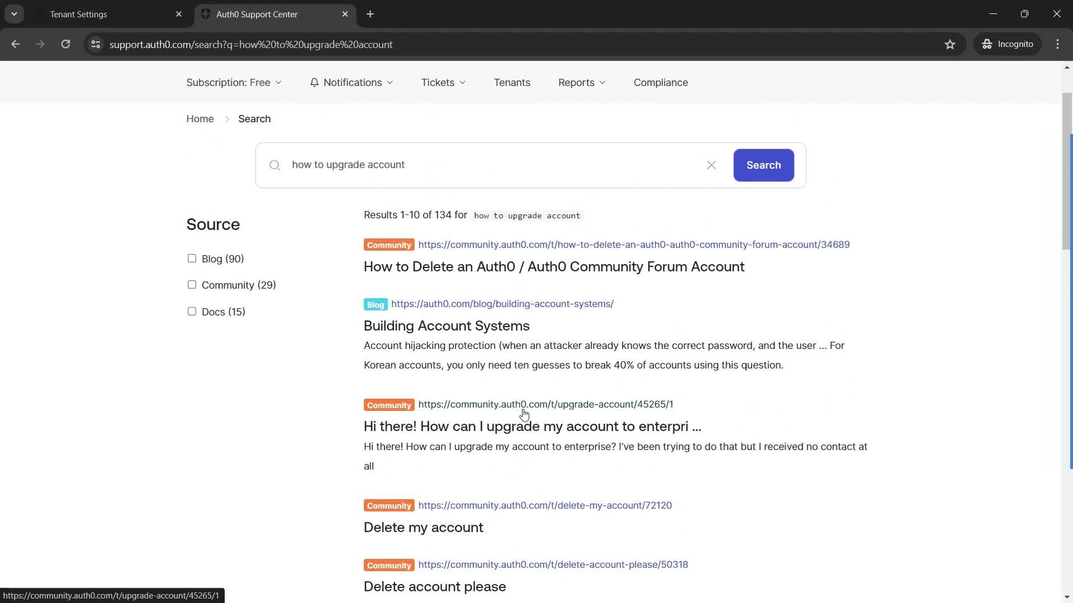Image resolution: width=1073 pixels, height=603 pixels.
Task: Open the building-account-systems blog URL
Action: (502, 304)
